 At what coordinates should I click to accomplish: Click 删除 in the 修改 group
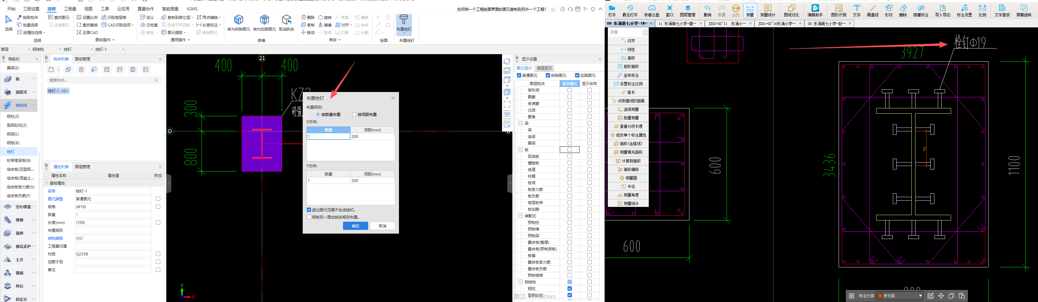point(308,17)
